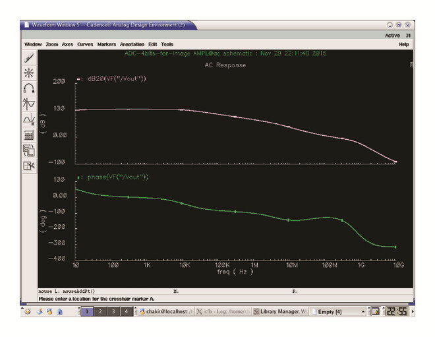
Task: Maximize the Waveform Window
Action: click(x=399, y=25)
